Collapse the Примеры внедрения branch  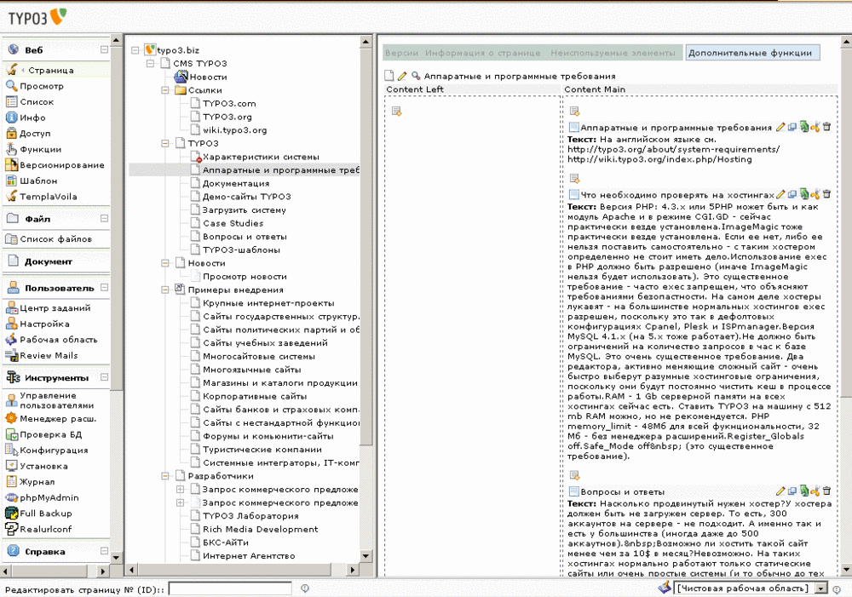[x=165, y=290]
